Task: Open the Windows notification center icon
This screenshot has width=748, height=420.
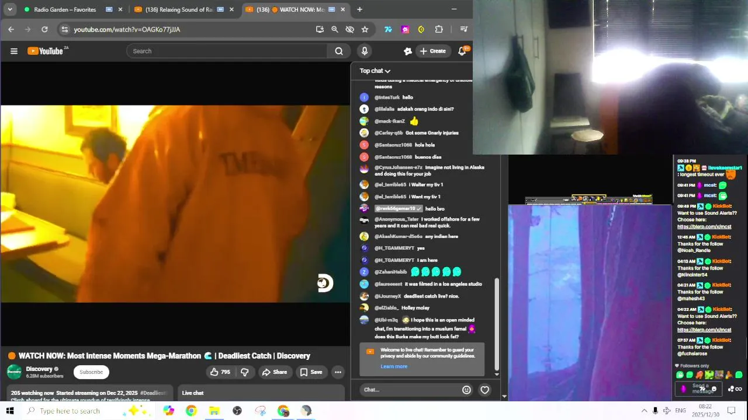Action: pos(730,411)
